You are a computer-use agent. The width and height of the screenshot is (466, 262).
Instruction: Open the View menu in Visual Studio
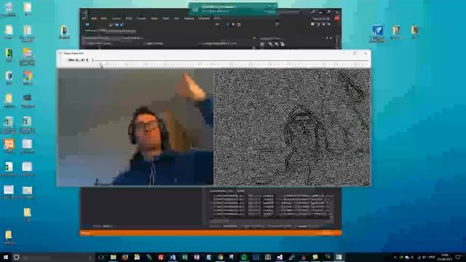pos(103,18)
